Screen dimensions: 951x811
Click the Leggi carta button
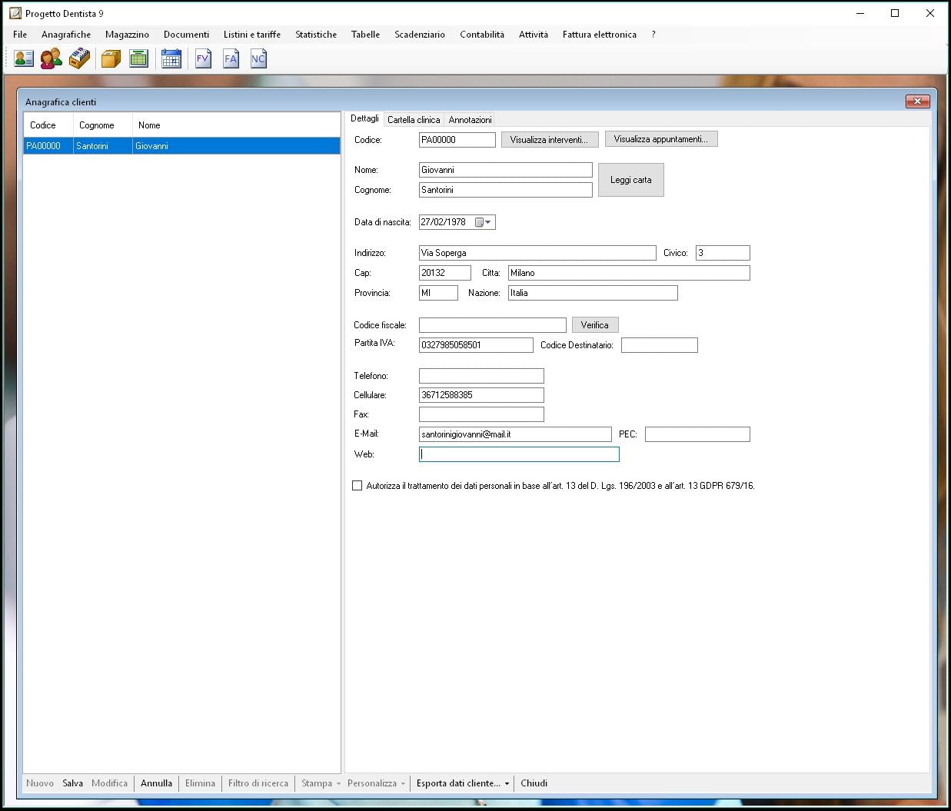tap(631, 180)
